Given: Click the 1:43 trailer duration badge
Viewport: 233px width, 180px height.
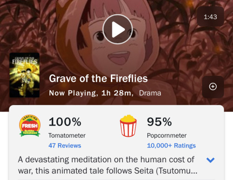Looking at the screenshot, I should tap(211, 16).
